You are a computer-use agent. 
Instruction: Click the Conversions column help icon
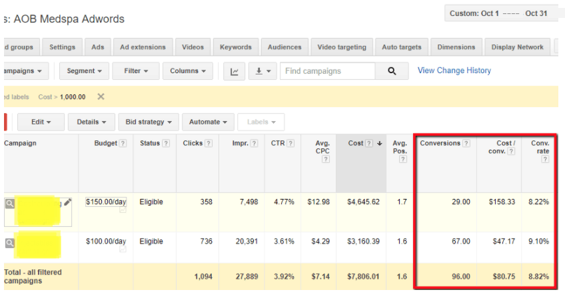point(466,143)
